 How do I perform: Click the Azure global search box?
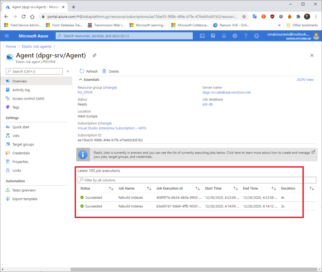[x=124, y=36]
